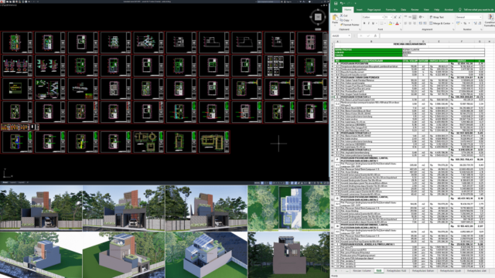Click the Middle Align icon
This screenshot has width=495, height=278.
click(x=410, y=17)
